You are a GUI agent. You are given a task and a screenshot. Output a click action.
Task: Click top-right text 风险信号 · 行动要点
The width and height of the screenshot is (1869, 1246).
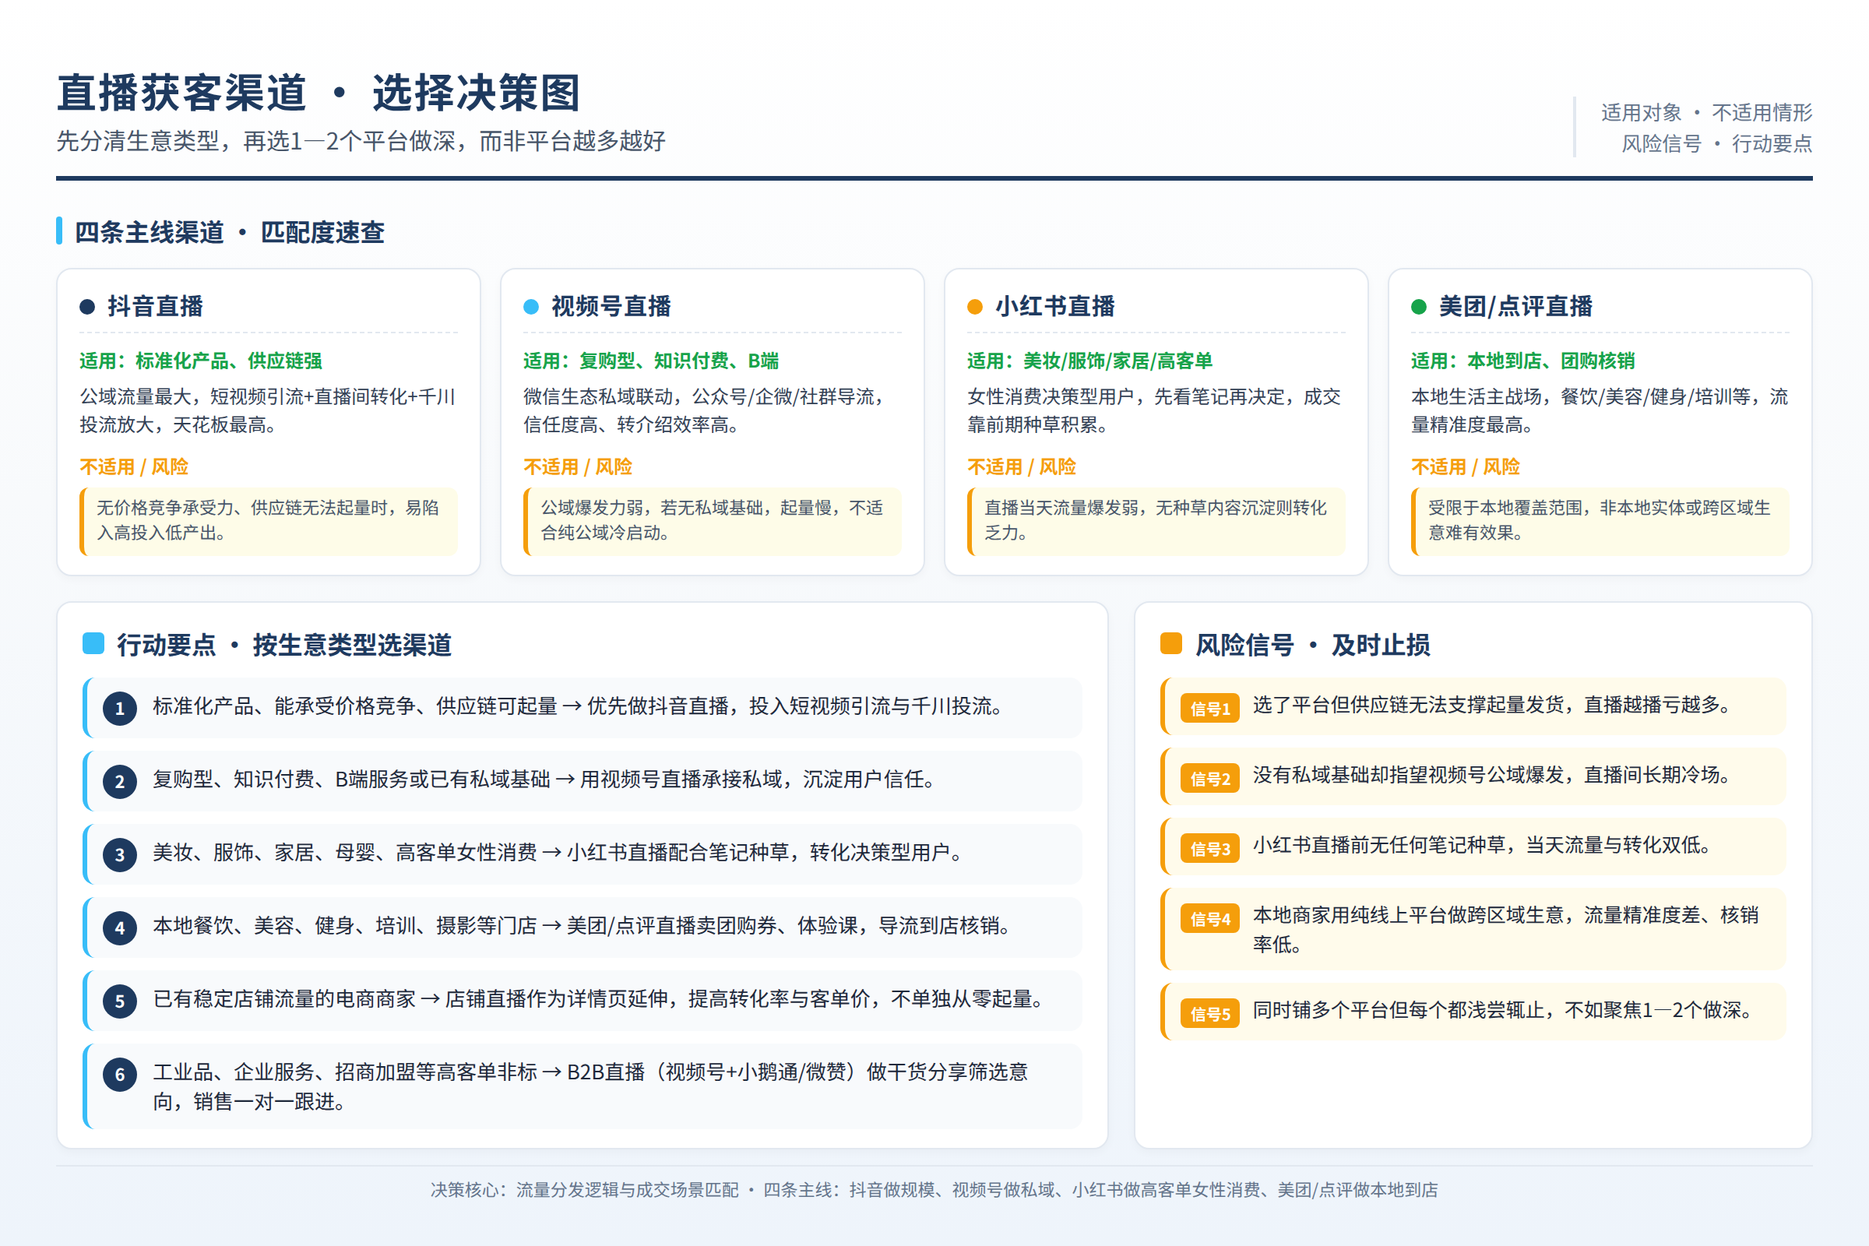(1716, 144)
